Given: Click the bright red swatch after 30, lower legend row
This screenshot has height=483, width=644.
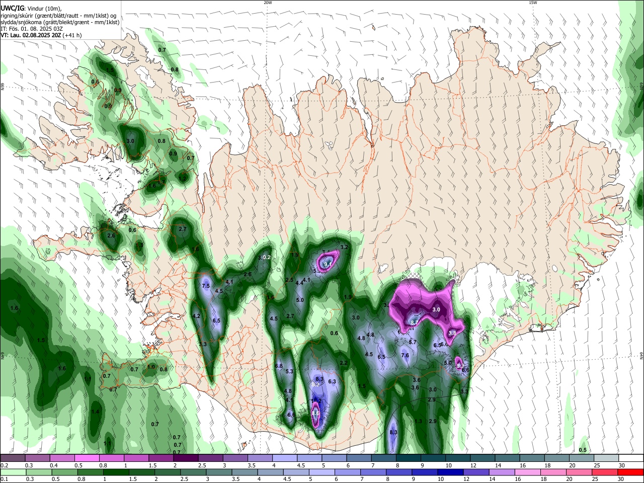Looking at the screenshot, I should tap(631, 472).
